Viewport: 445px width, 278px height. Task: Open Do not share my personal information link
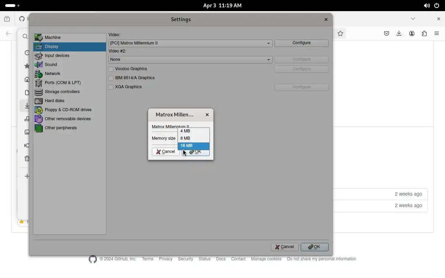click(x=322, y=259)
